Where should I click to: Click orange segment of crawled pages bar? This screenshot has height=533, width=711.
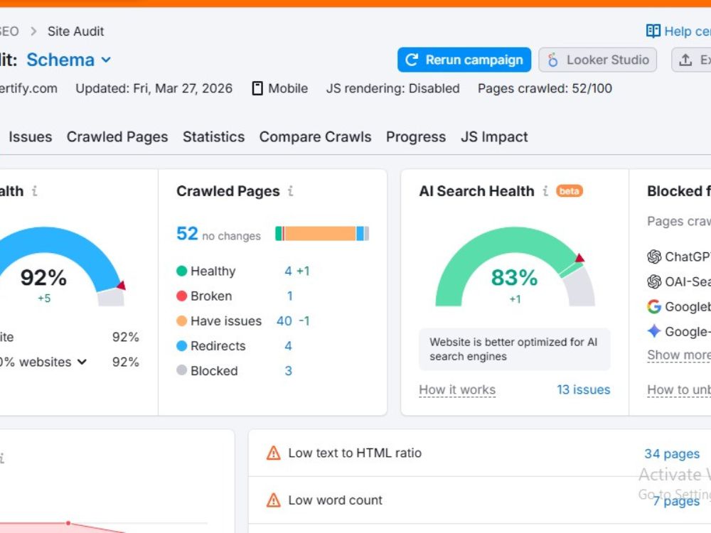pos(320,233)
